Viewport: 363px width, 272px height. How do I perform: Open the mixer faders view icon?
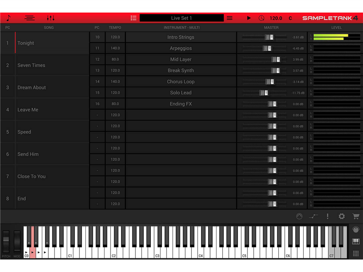pyautogui.click(x=50, y=18)
